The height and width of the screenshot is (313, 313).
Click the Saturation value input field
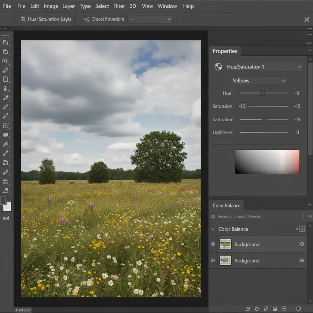pyautogui.click(x=242, y=106)
